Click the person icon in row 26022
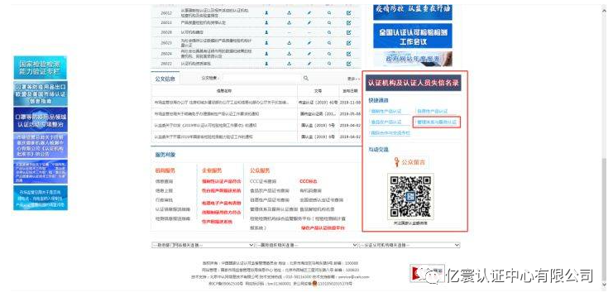 pos(266,63)
